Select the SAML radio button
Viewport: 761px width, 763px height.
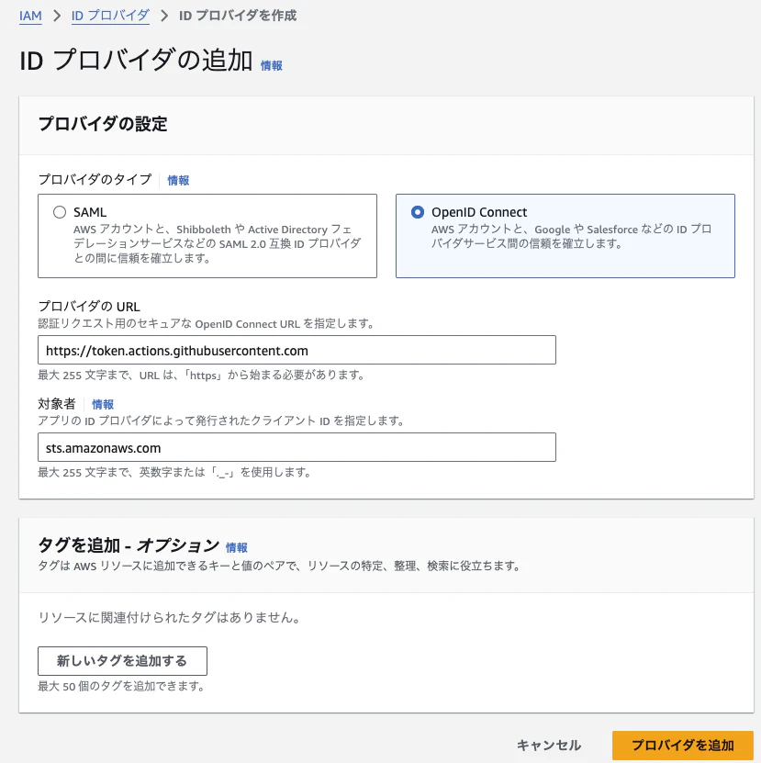coord(60,212)
